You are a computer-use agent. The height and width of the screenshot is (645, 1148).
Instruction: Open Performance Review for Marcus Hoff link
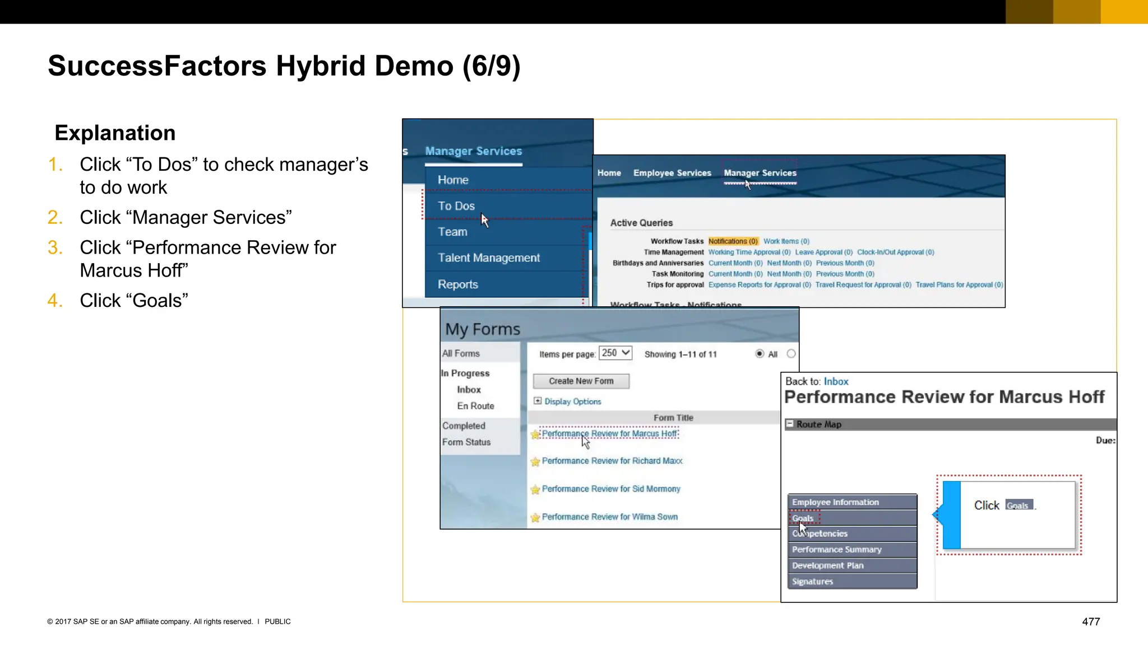point(610,433)
